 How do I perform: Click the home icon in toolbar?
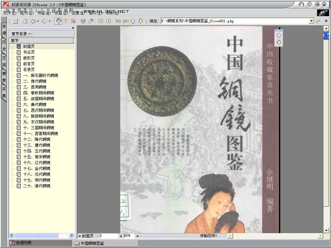25,21
